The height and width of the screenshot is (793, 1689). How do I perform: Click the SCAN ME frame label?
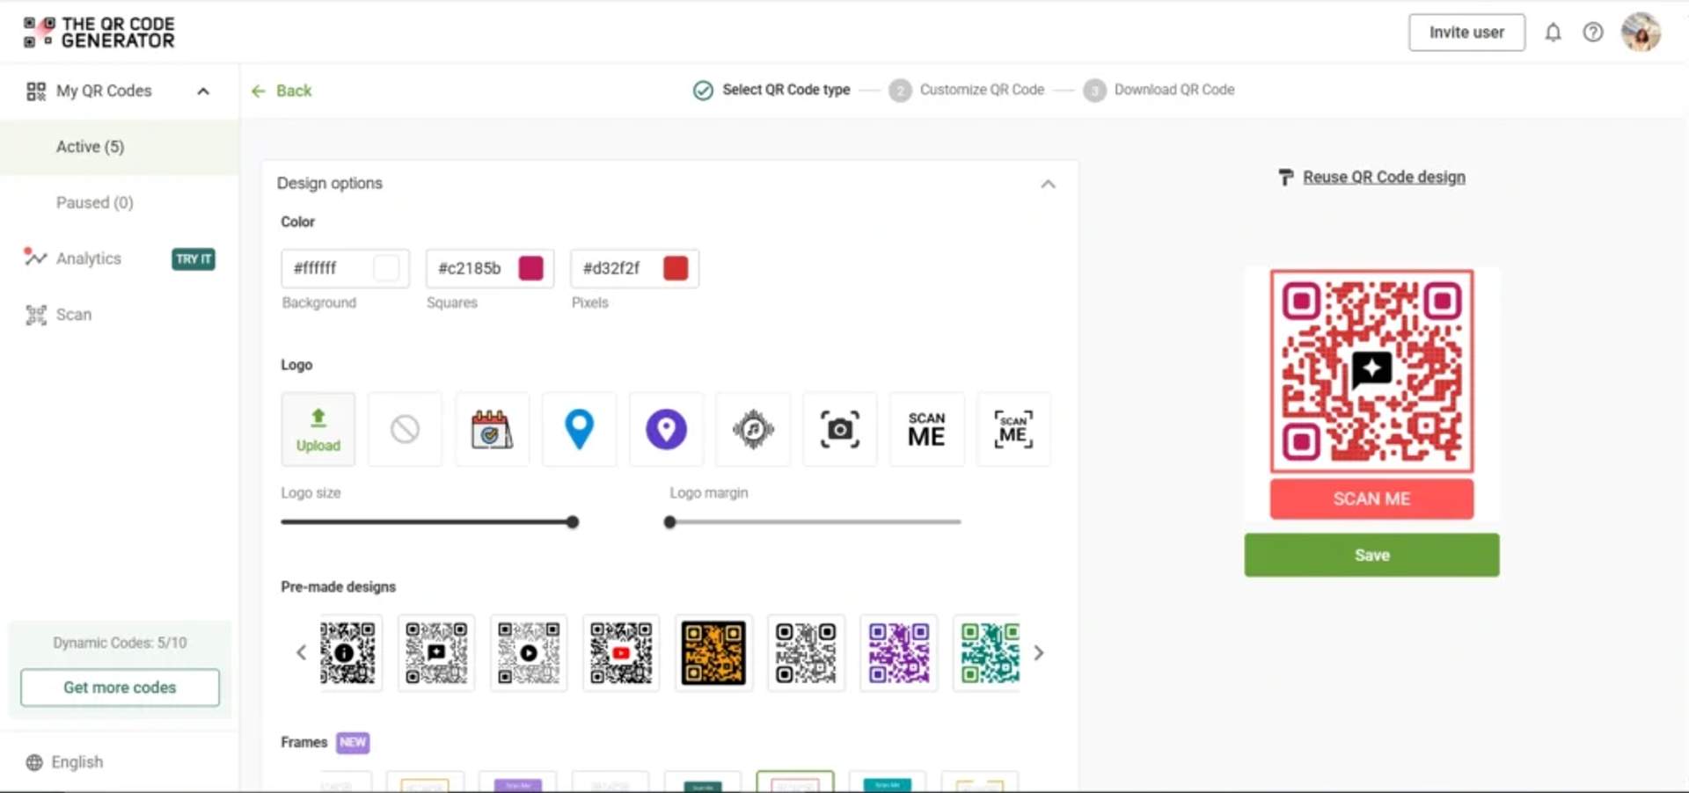[1371, 498]
